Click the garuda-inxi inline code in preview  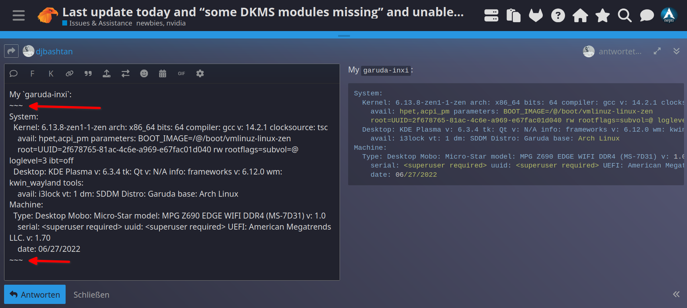point(386,70)
